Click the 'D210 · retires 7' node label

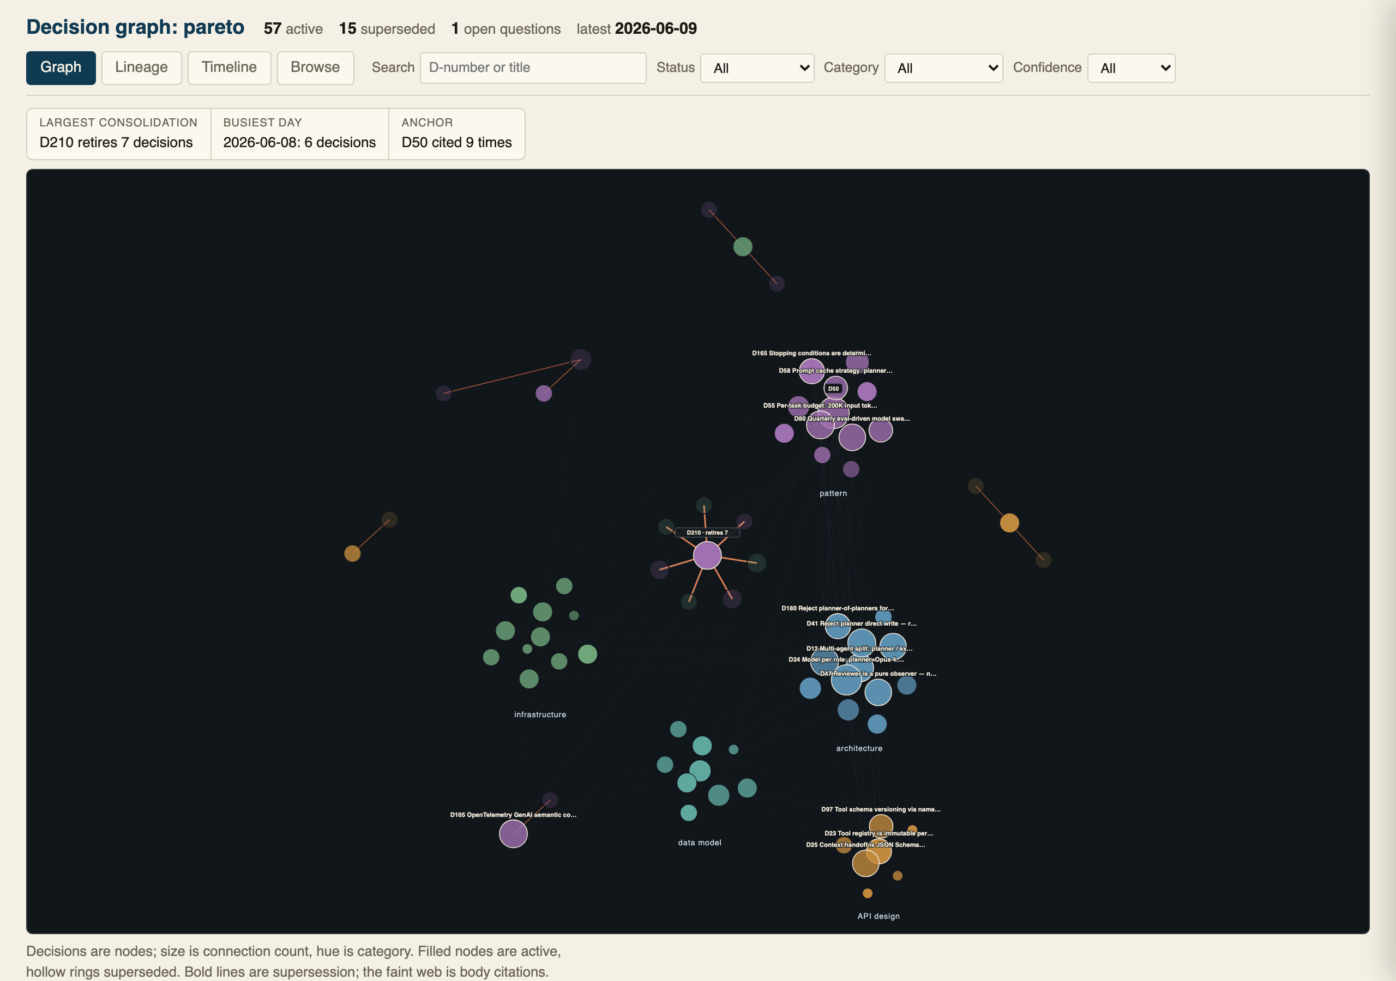[x=707, y=532]
